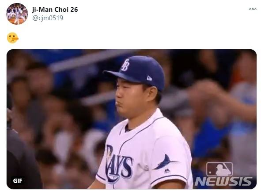Image resolution: width=261 pixels, height=194 pixels.
Task: Click the GIF badge on the media
Action: pos(18,181)
